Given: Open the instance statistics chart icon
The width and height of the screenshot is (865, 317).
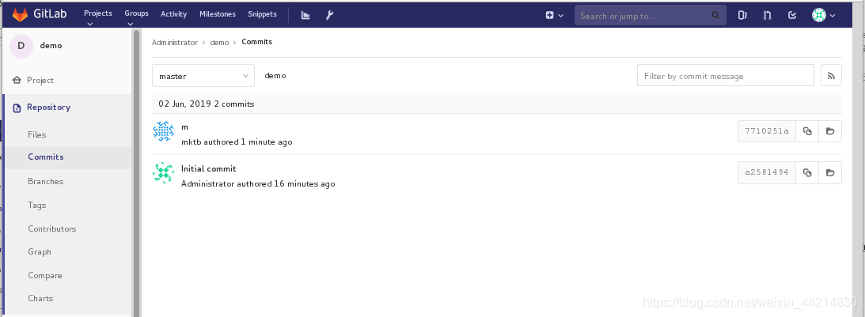Looking at the screenshot, I should point(305,15).
